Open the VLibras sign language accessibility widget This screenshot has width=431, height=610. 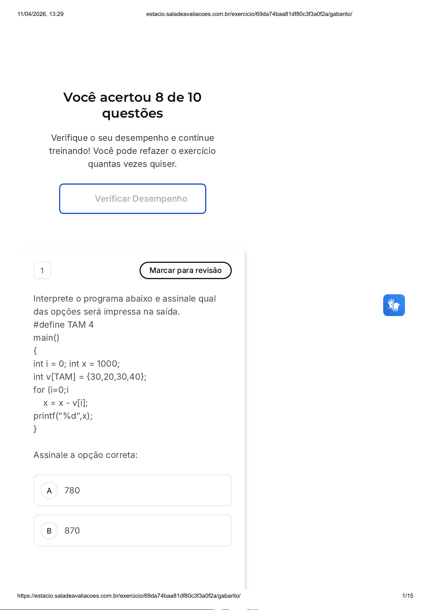pyautogui.click(x=394, y=305)
